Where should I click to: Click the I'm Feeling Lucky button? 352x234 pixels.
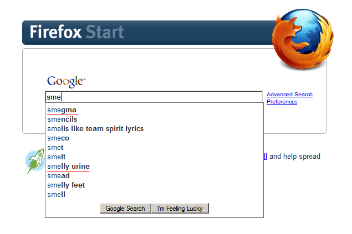pyautogui.click(x=180, y=208)
